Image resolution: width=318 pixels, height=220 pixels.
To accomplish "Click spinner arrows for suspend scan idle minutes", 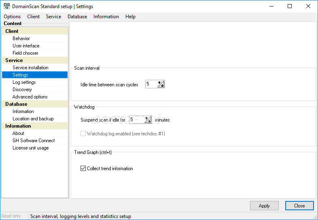I will pyautogui.click(x=148, y=120).
